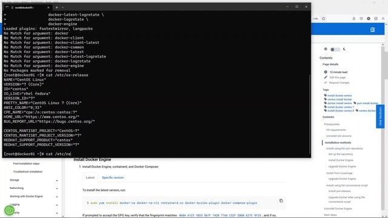388x218 pixels.
Task: Jump to Set up the repository
Action: coord(341,154)
